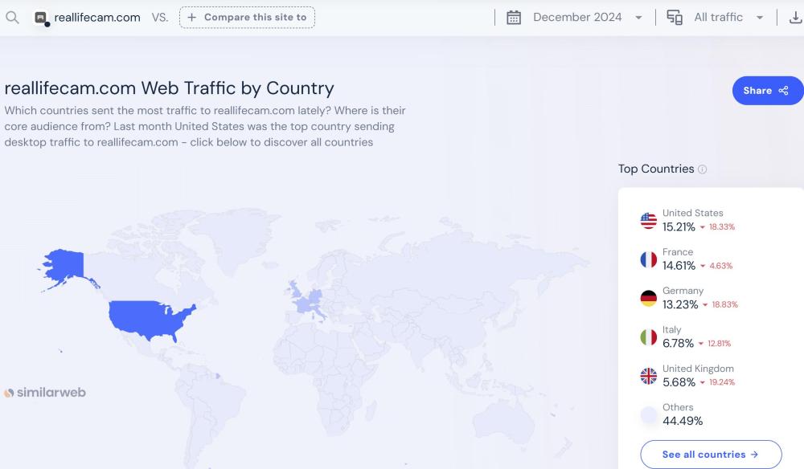The height and width of the screenshot is (469, 804).
Task: Click the download icon in top bar
Action: tap(795, 18)
